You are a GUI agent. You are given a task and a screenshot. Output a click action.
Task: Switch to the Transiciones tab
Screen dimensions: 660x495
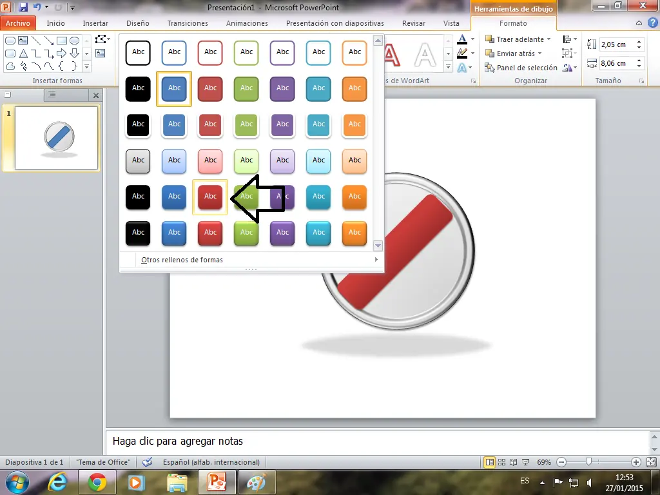click(x=188, y=23)
